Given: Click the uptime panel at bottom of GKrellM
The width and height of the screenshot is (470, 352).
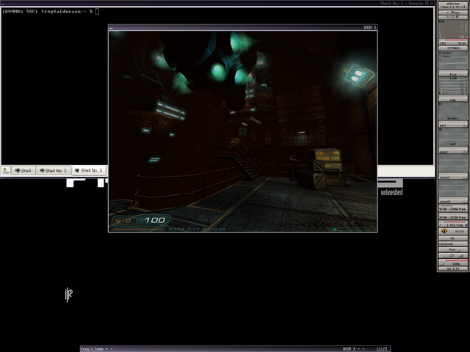Looking at the screenshot, I should click(x=453, y=269).
